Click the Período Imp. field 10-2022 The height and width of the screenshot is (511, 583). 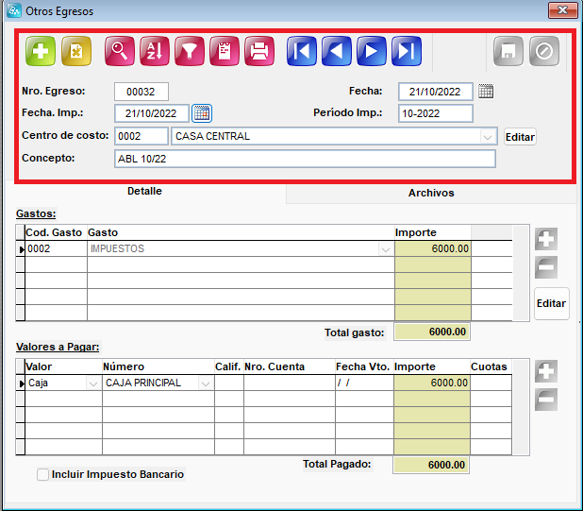[x=436, y=113]
